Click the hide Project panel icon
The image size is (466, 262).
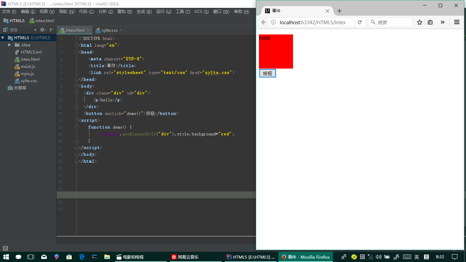52,30
